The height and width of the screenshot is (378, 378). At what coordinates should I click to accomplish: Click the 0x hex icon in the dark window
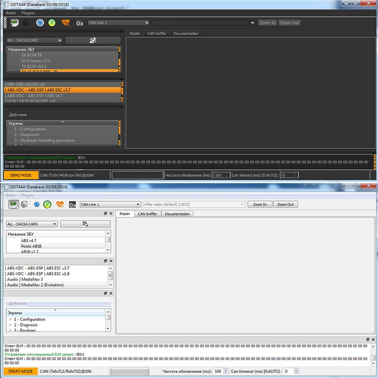pyautogui.click(x=80, y=23)
